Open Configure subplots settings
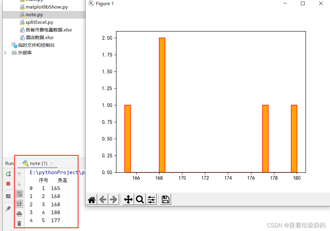This screenshot has height=231, width=330. 151,200
